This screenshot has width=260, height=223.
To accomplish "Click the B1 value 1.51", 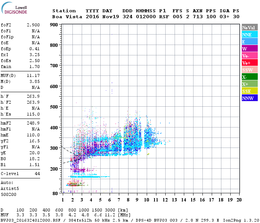I will [x=35, y=165].
